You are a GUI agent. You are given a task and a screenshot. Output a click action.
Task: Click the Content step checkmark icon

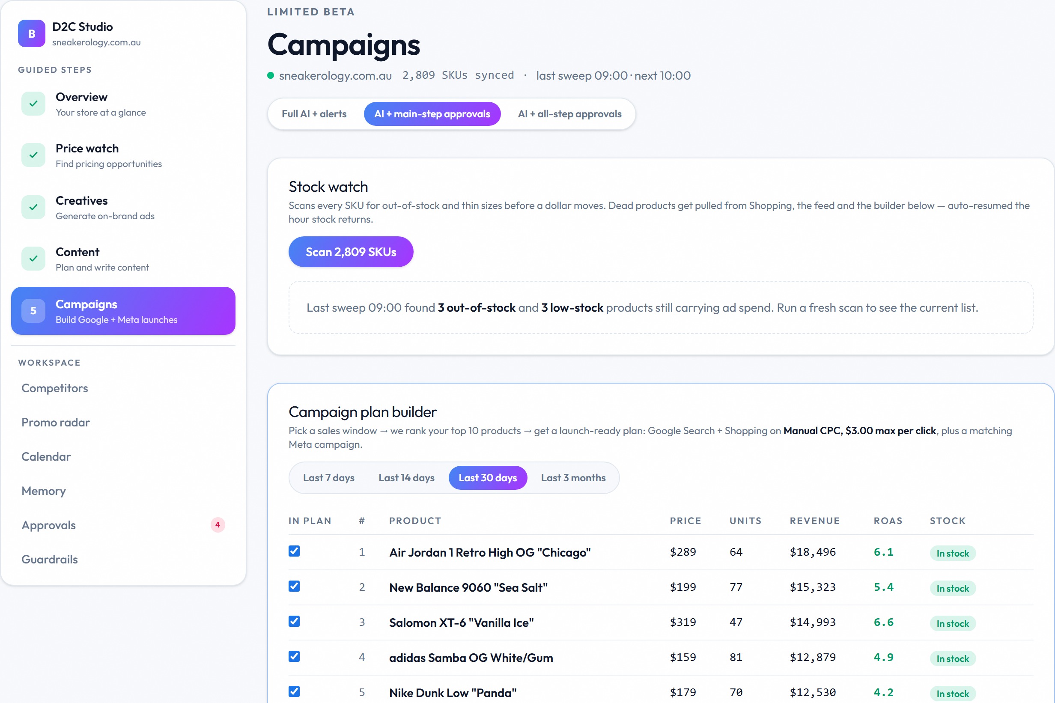pyautogui.click(x=33, y=259)
